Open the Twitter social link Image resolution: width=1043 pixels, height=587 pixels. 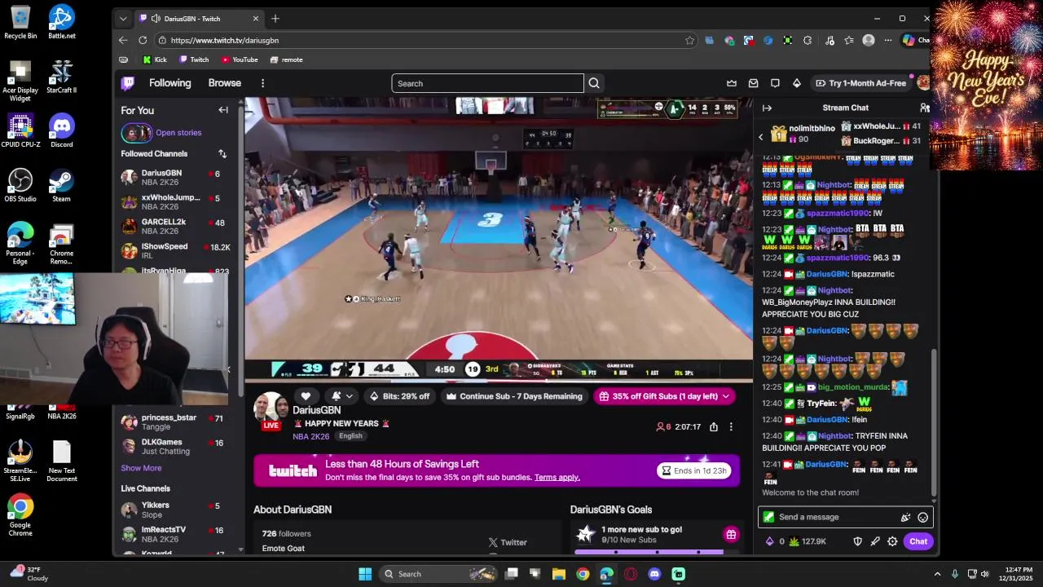click(508, 542)
